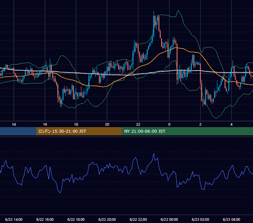253x223 pixels.
Task: Click the 0 hour label on price chart axis
Action: coord(169,125)
